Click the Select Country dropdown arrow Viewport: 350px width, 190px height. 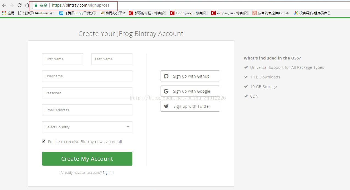[x=128, y=127]
